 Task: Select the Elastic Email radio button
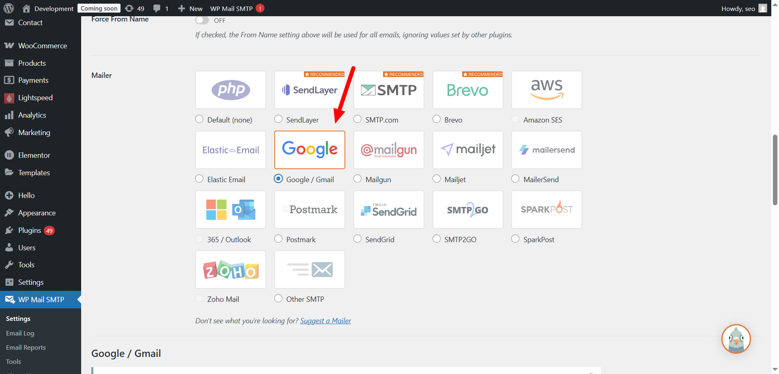click(199, 178)
